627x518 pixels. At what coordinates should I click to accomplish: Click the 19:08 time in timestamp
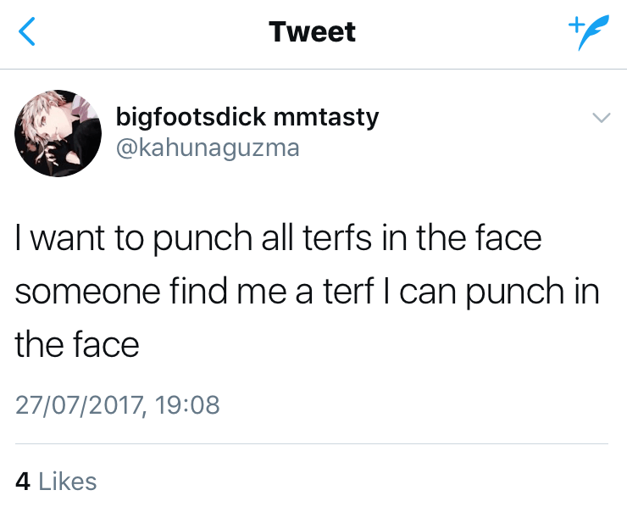coord(189,404)
